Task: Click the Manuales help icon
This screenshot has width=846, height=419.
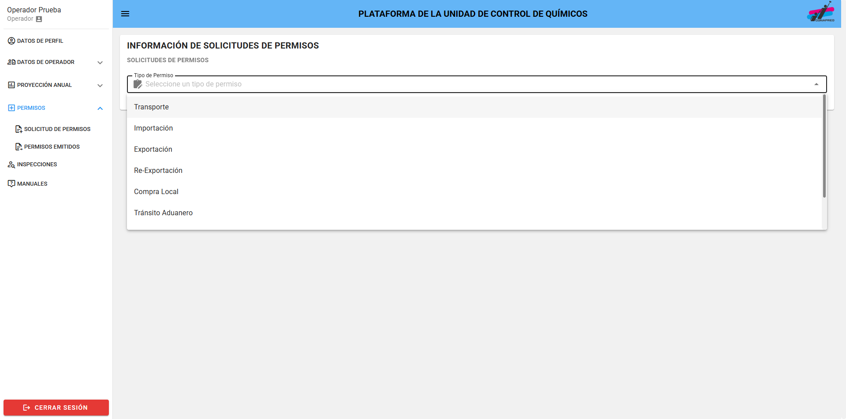Action: point(11,184)
